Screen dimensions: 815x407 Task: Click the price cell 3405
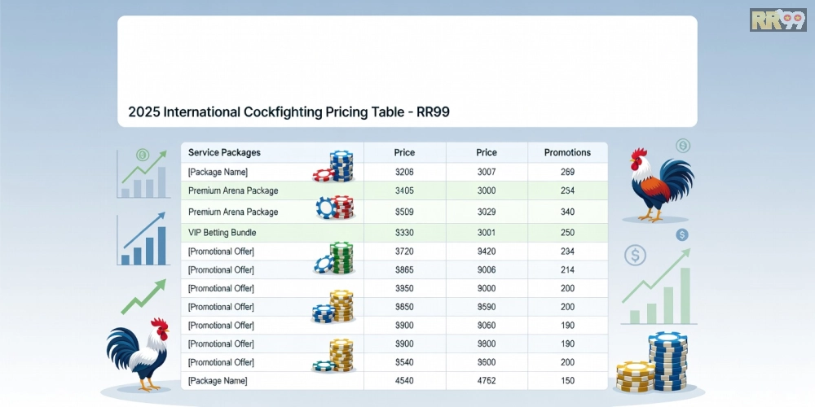click(x=404, y=190)
